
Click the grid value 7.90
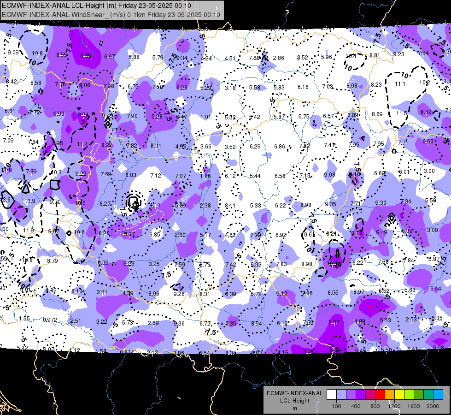[132, 116]
